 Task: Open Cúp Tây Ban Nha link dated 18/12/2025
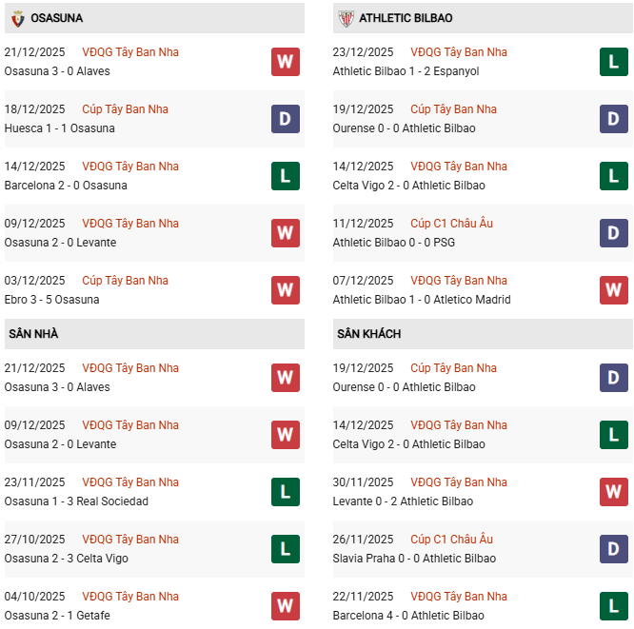[125, 109]
